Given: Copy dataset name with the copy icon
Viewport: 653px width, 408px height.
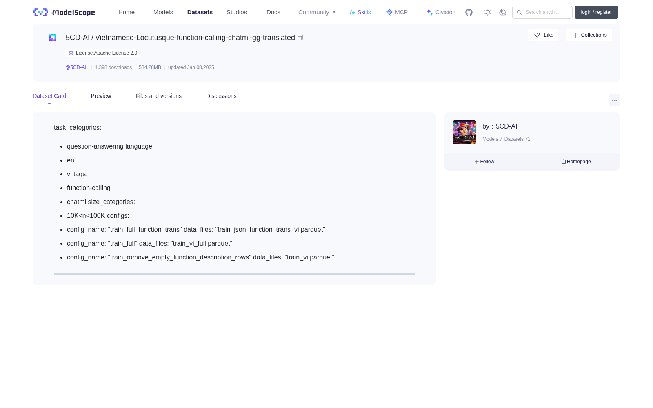Looking at the screenshot, I should [x=300, y=38].
